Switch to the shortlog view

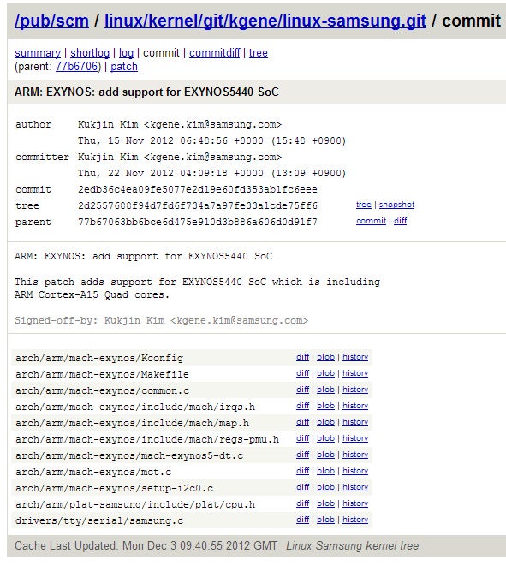pyautogui.click(x=90, y=53)
